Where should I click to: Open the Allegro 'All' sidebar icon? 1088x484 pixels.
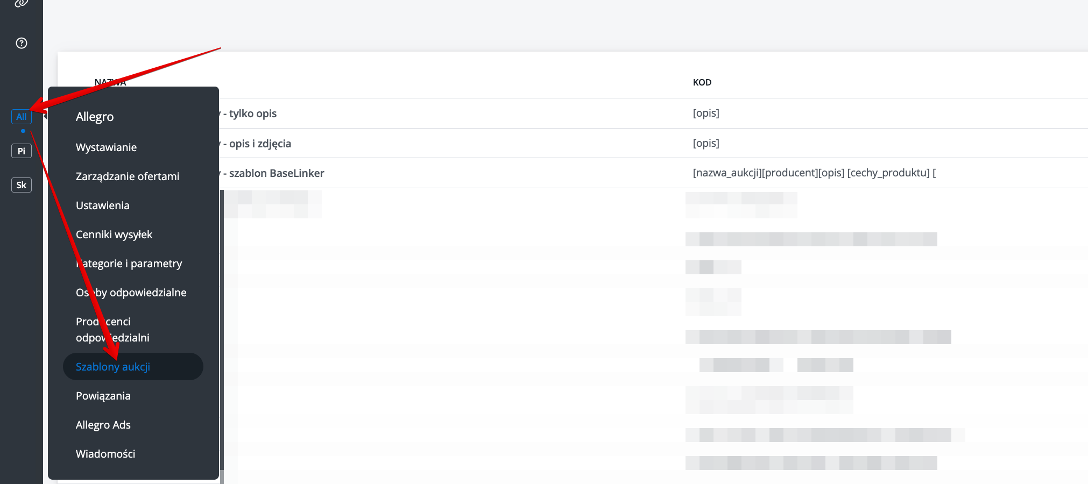[x=22, y=117]
